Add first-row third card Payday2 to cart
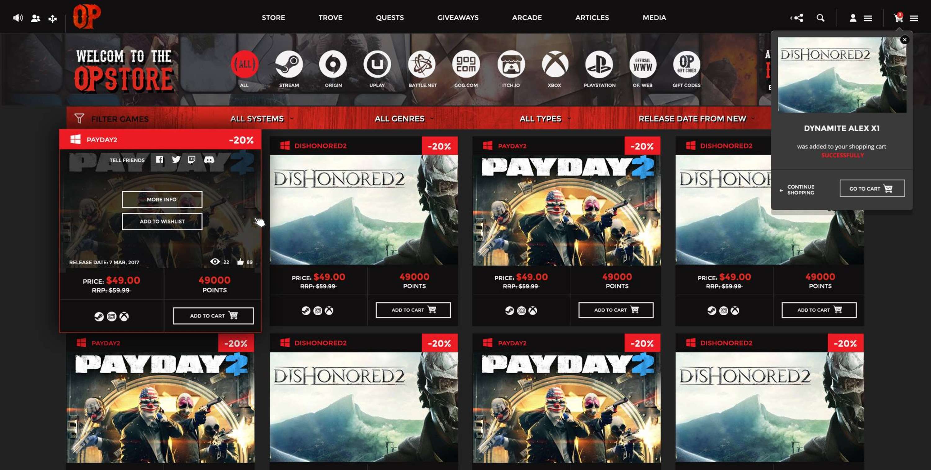The width and height of the screenshot is (931, 470). pyautogui.click(x=616, y=310)
